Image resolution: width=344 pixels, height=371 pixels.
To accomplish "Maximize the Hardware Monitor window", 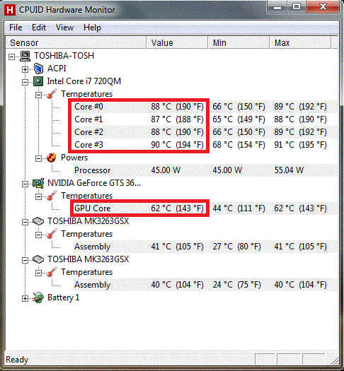I will point(297,6).
